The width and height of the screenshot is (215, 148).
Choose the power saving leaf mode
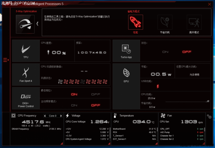point(165,22)
